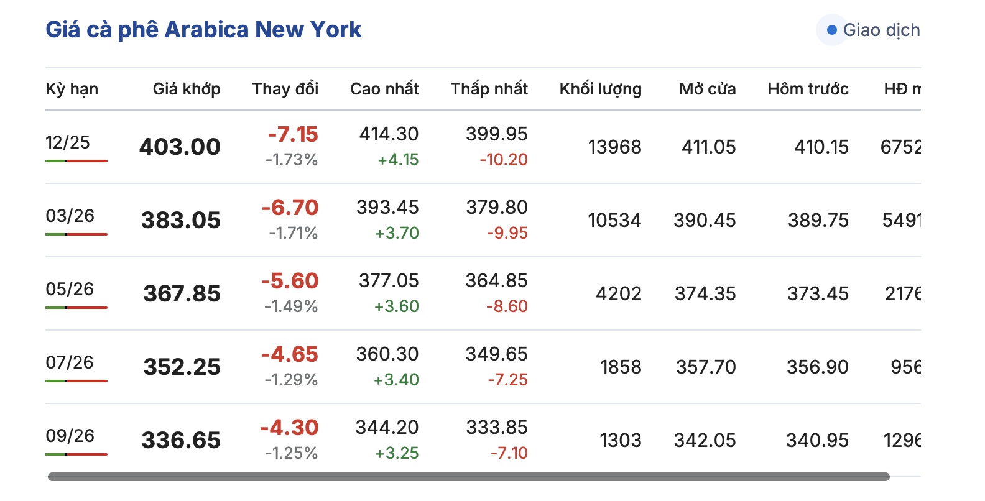
Task: Open the Giá cà phê Arabica New York heading
Action: (203, 29)
